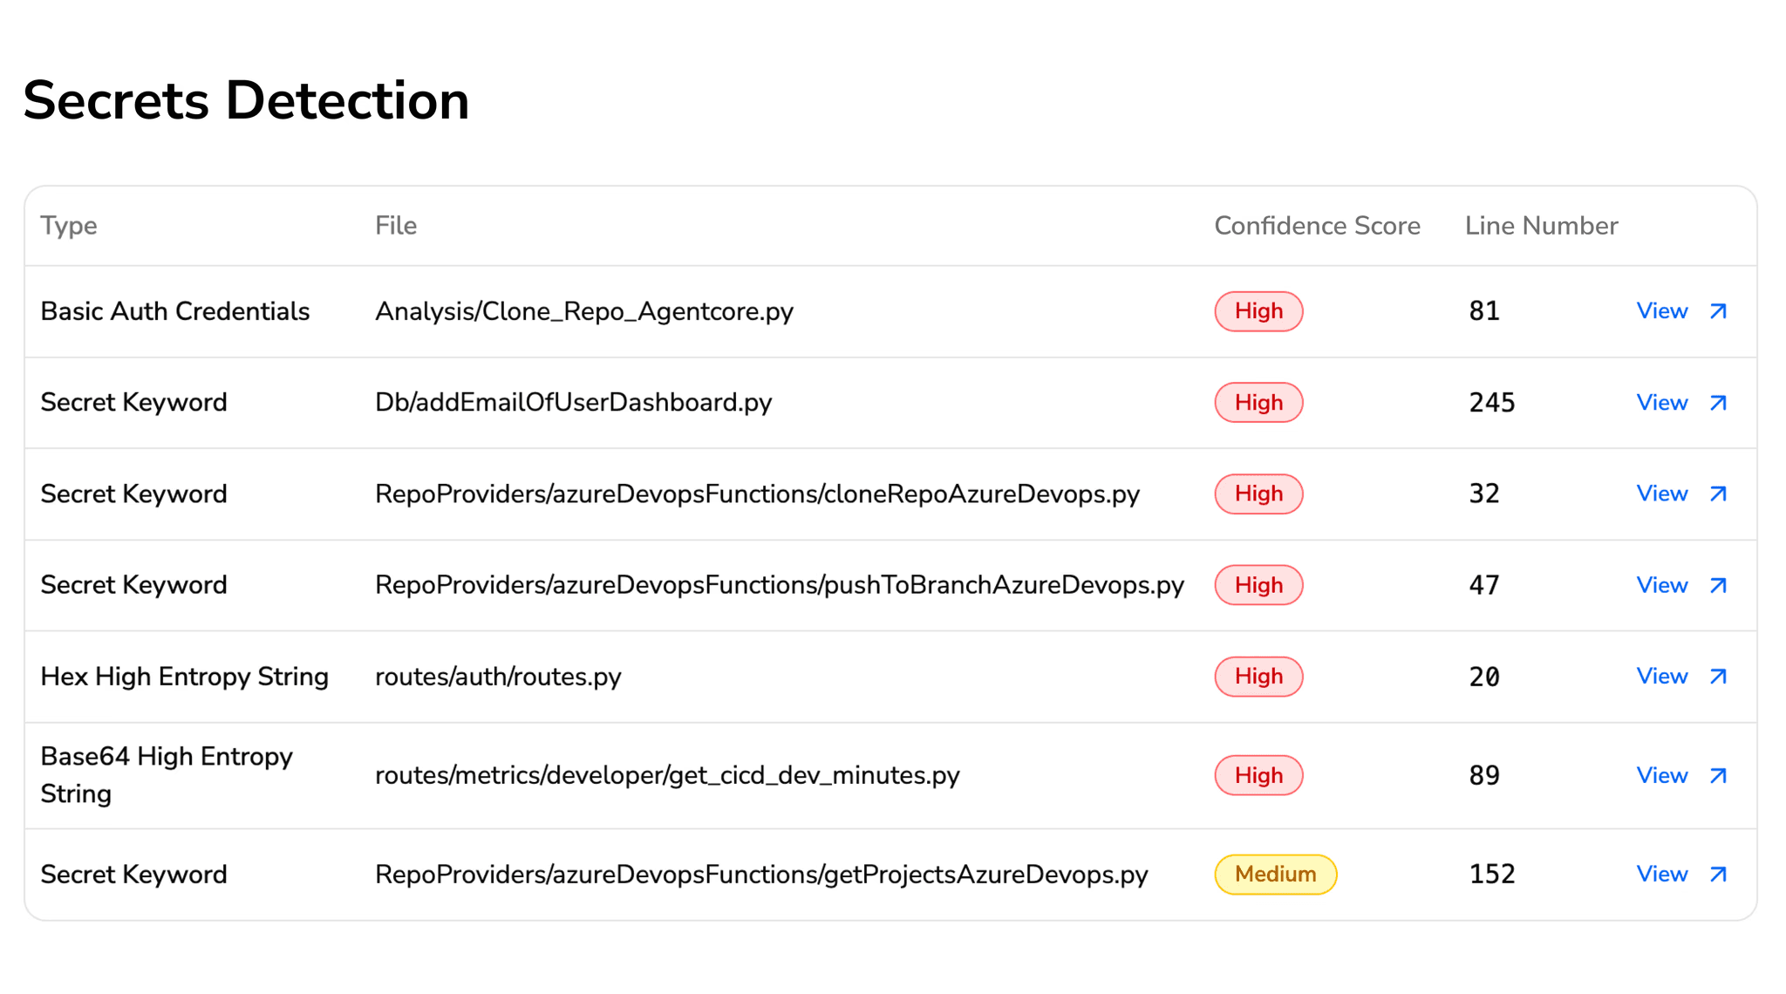Click the arrow icon for get_cicd_dev_minutes.py

pyautogui.click(x=1717, y=775)
